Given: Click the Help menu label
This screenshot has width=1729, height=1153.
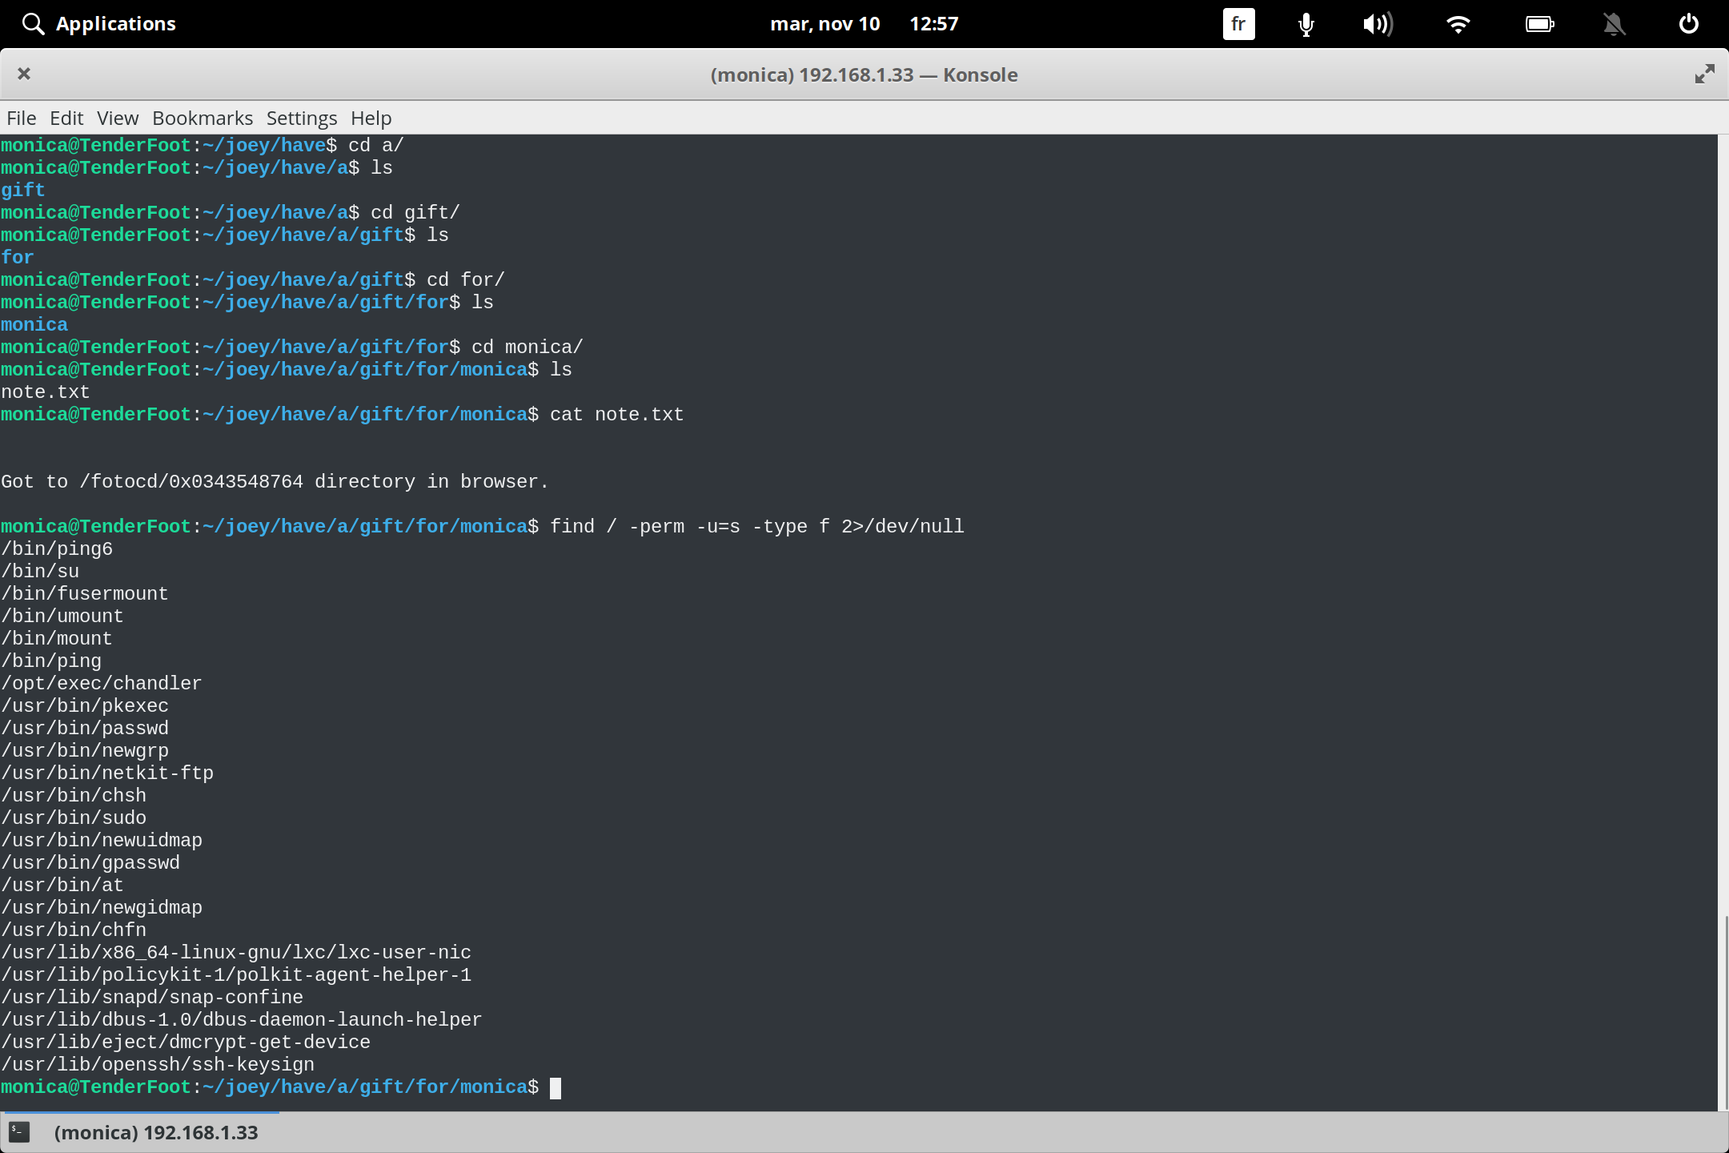Looking at the screenshot, I should [370, 118].
